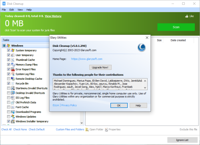This screenshot has height=145, width=200.
Task: Open the Ignore List
Action: (182, 140)
